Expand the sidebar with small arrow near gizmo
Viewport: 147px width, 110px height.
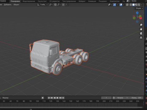pos(144,13)
